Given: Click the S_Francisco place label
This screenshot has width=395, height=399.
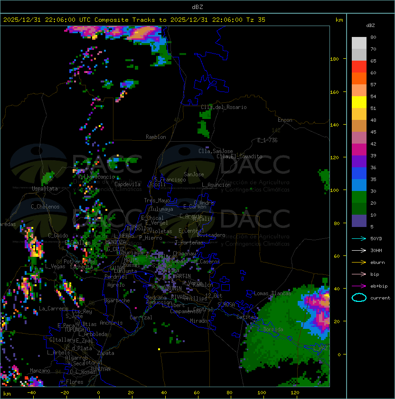Looking at the screenshot, I should pos(170,180).
